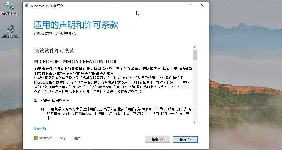Screen dimensions: 282x150
Task: Close the Windows 10 安装程序 window
Action: click(202, 6)
